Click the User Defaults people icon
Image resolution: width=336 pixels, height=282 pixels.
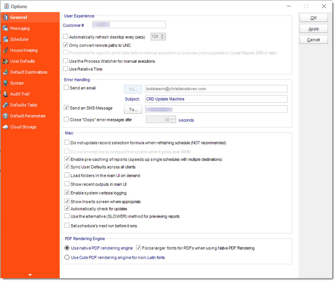click(5, 61)
